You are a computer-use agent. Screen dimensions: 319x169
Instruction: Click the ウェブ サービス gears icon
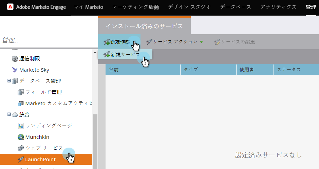pyautogui.click(x=21, y=148)
